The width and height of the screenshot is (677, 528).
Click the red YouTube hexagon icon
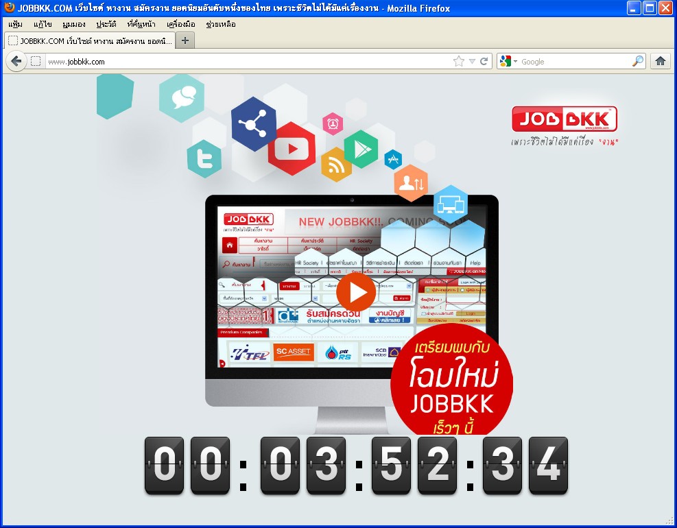pyautogui.click(x=292, y=149)
